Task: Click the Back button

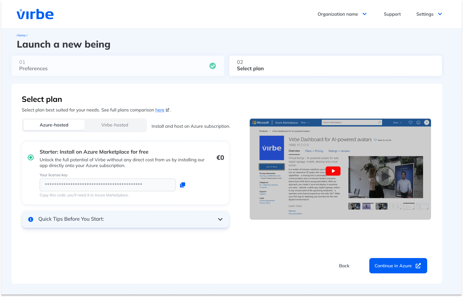Action: (344, 266)
